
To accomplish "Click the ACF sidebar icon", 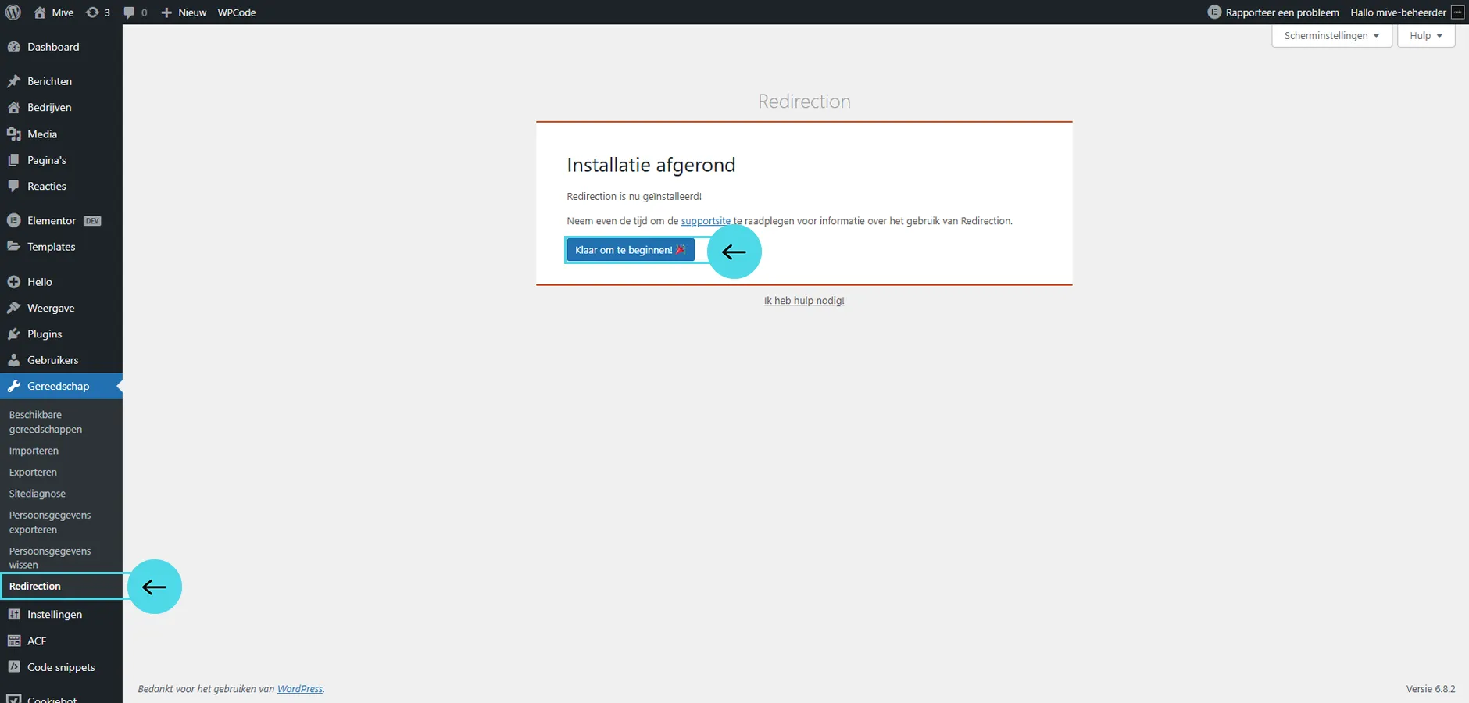I will (x=13, y=641).
